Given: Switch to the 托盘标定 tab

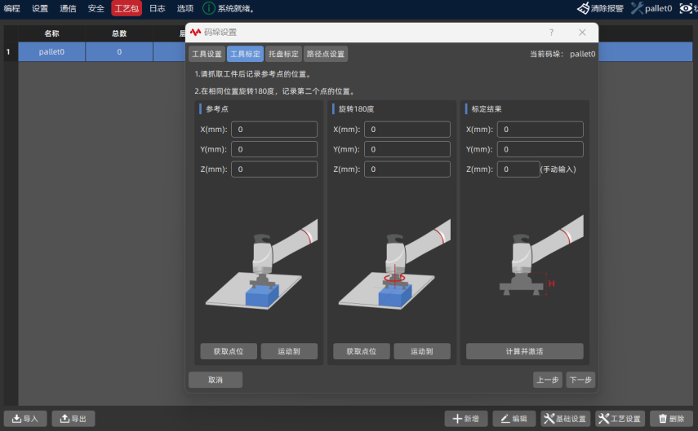Looking at the screenshot, I should tap(283, 55).
